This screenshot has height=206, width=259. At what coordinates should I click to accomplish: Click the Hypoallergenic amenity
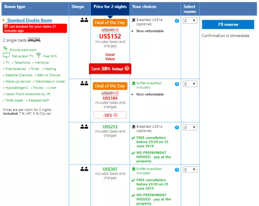(17, 88)
